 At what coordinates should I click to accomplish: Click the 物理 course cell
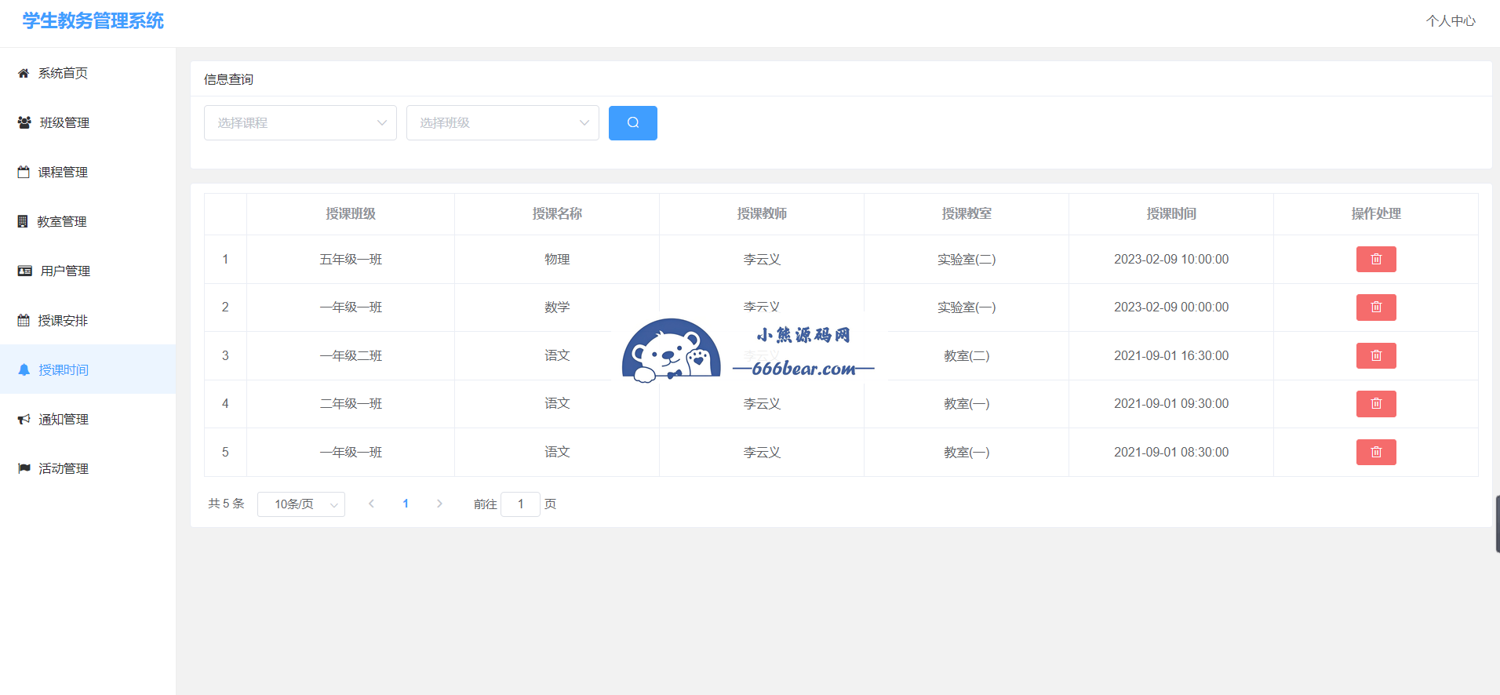click(557, 260)
